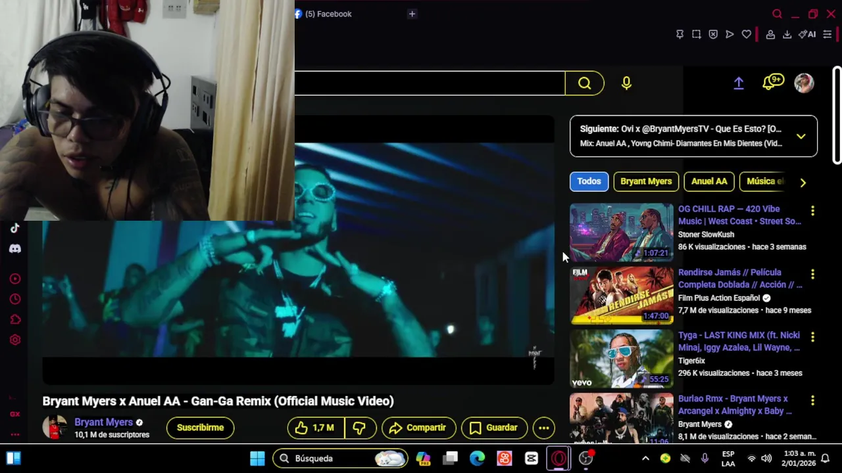This screenshot has width=842, height=473.
Task: Open browser downloads icon
Action: (787, 34)
